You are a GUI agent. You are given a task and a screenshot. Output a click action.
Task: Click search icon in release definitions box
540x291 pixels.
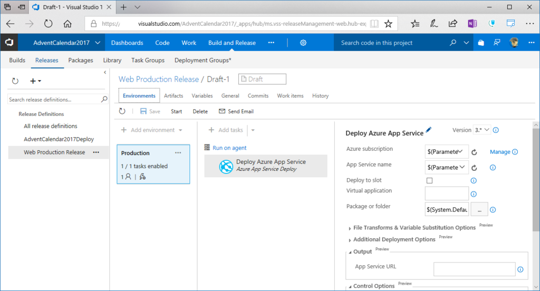(x=104, y=100)
